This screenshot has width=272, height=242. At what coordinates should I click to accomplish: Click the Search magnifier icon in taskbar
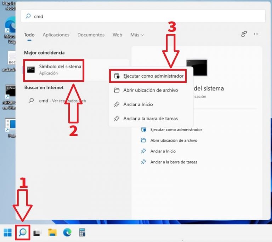point(23,232)
